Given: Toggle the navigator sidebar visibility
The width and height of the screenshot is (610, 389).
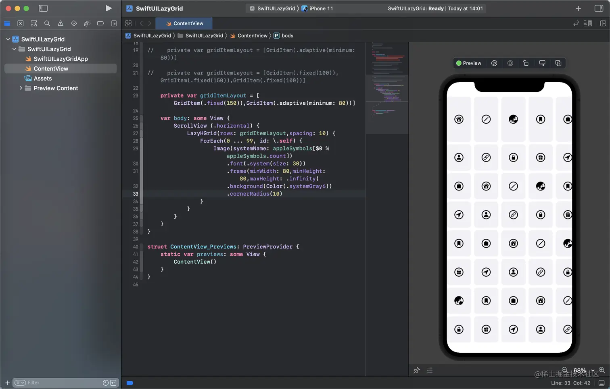Looking at the screenshot, I should [43, 8].
